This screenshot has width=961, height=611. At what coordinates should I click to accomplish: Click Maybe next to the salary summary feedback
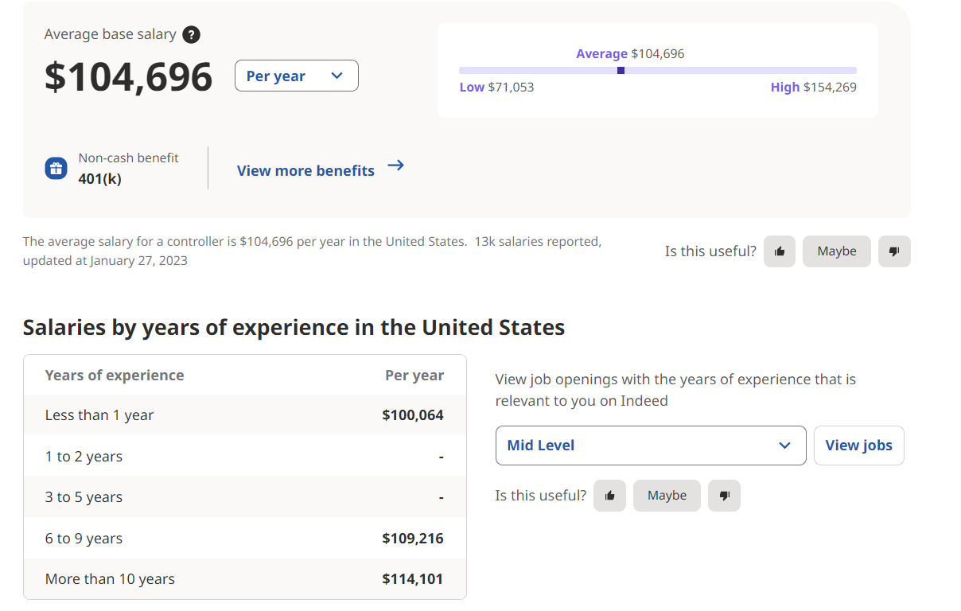[837, 251]
